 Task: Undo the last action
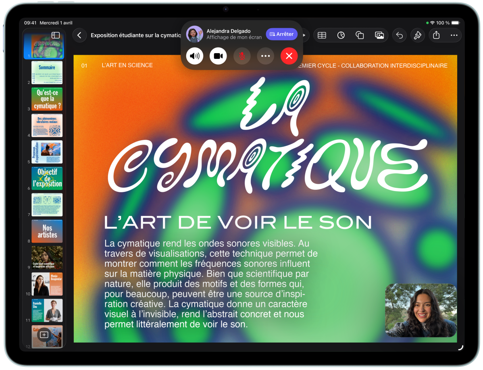point(399,35)
